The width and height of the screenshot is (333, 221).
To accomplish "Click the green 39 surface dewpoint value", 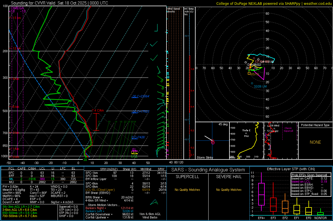I will click(x=85, y=160).
